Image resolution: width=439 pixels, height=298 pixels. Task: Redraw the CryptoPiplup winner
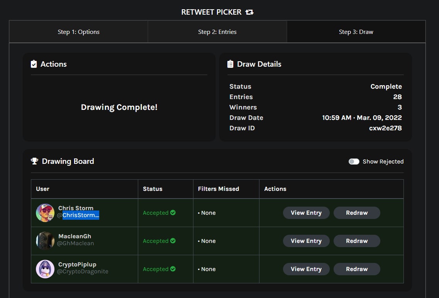(x=357, y=269)
